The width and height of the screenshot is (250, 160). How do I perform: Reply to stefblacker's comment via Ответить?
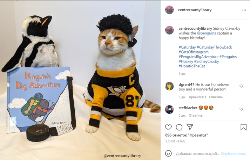196,116
